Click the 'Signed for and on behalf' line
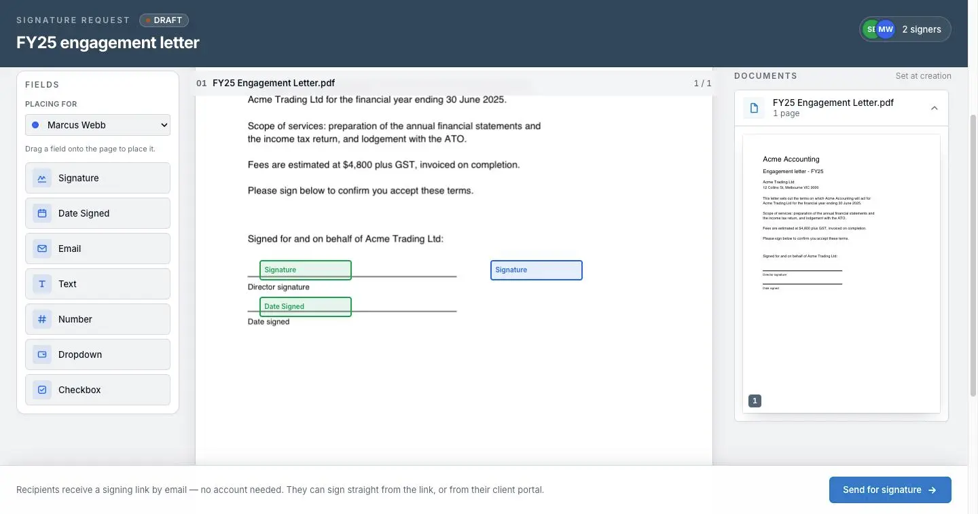 (346, 239)
